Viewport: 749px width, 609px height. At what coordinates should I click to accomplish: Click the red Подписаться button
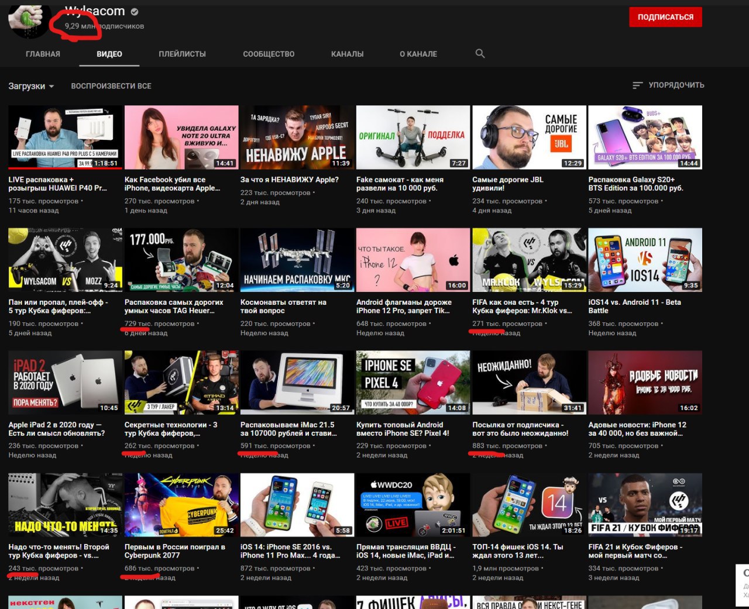[x=665, y=17]
